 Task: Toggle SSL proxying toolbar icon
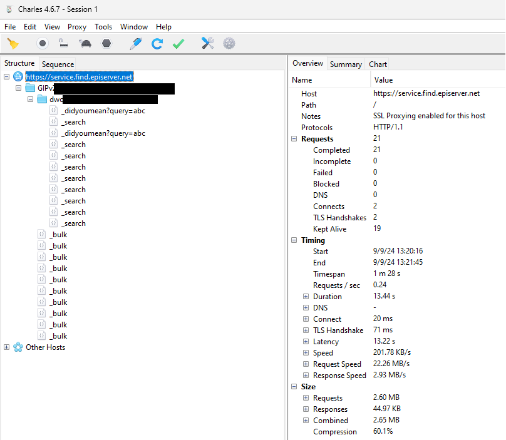[x=63, y=43]
